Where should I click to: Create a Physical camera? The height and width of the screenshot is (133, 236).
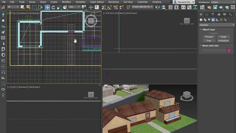(209, 37)
